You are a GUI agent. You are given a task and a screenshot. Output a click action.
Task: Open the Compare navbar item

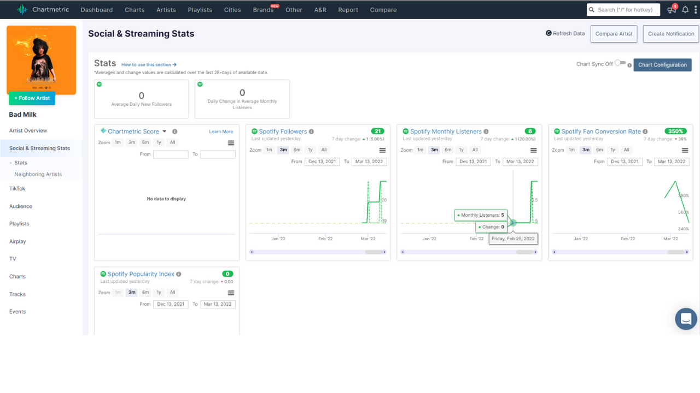(383, 10)
